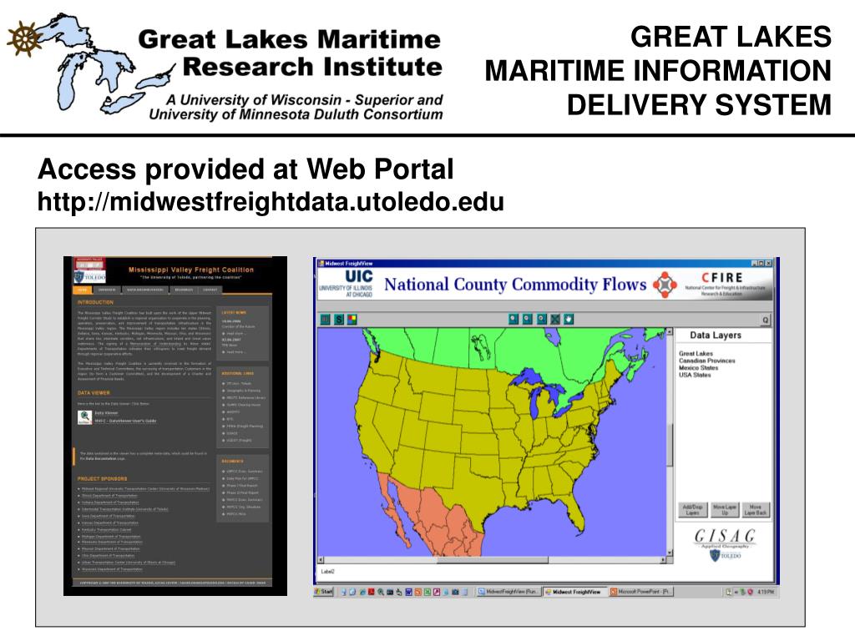This screenshot has width=855, height=641.
Task: Select Canadian Provinces layer
Action: click(706, 361)
